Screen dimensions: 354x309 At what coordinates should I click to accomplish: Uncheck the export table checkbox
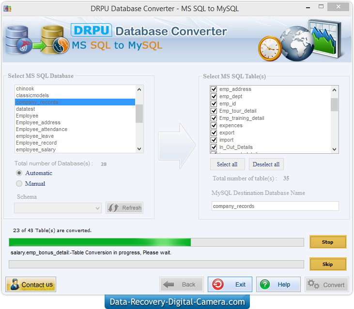click(x=214, y=132)
